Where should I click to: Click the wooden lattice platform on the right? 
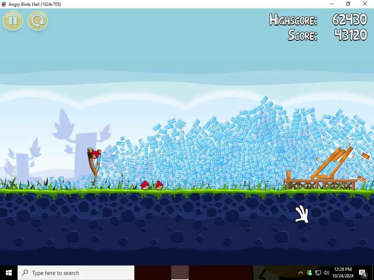pyautogui.click(x=321, y=184)
